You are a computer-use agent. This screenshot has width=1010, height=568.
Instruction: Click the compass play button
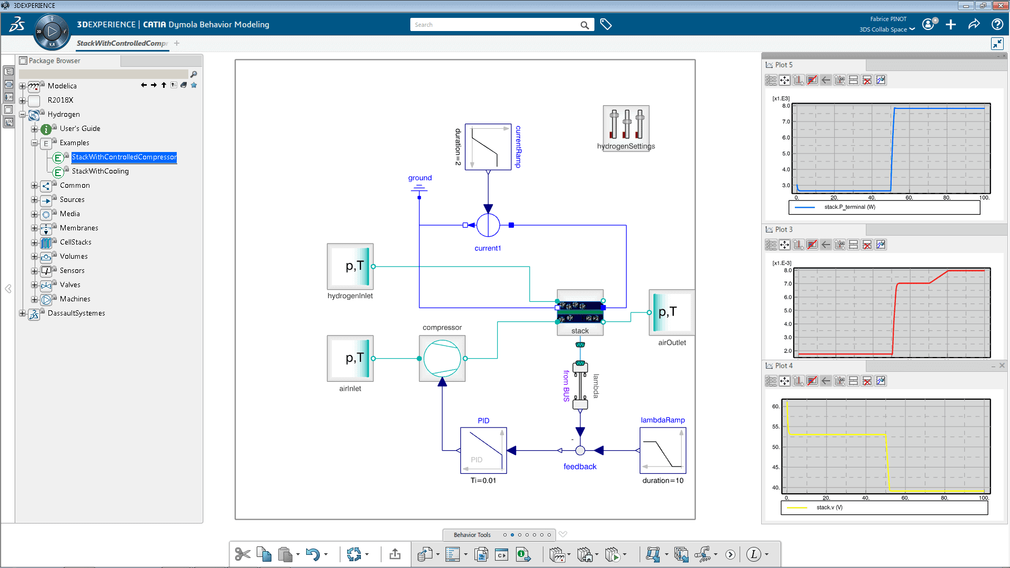point(52,32)
